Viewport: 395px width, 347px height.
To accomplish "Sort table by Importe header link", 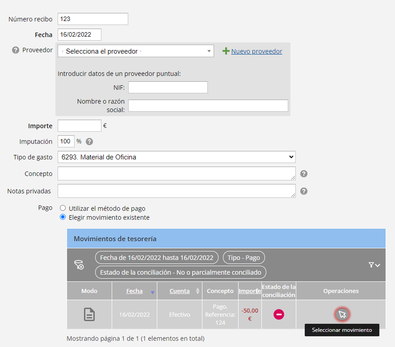I will (250, 291).
